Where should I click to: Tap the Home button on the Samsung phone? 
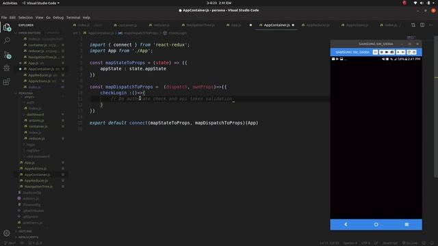click(x=376, y=225)
